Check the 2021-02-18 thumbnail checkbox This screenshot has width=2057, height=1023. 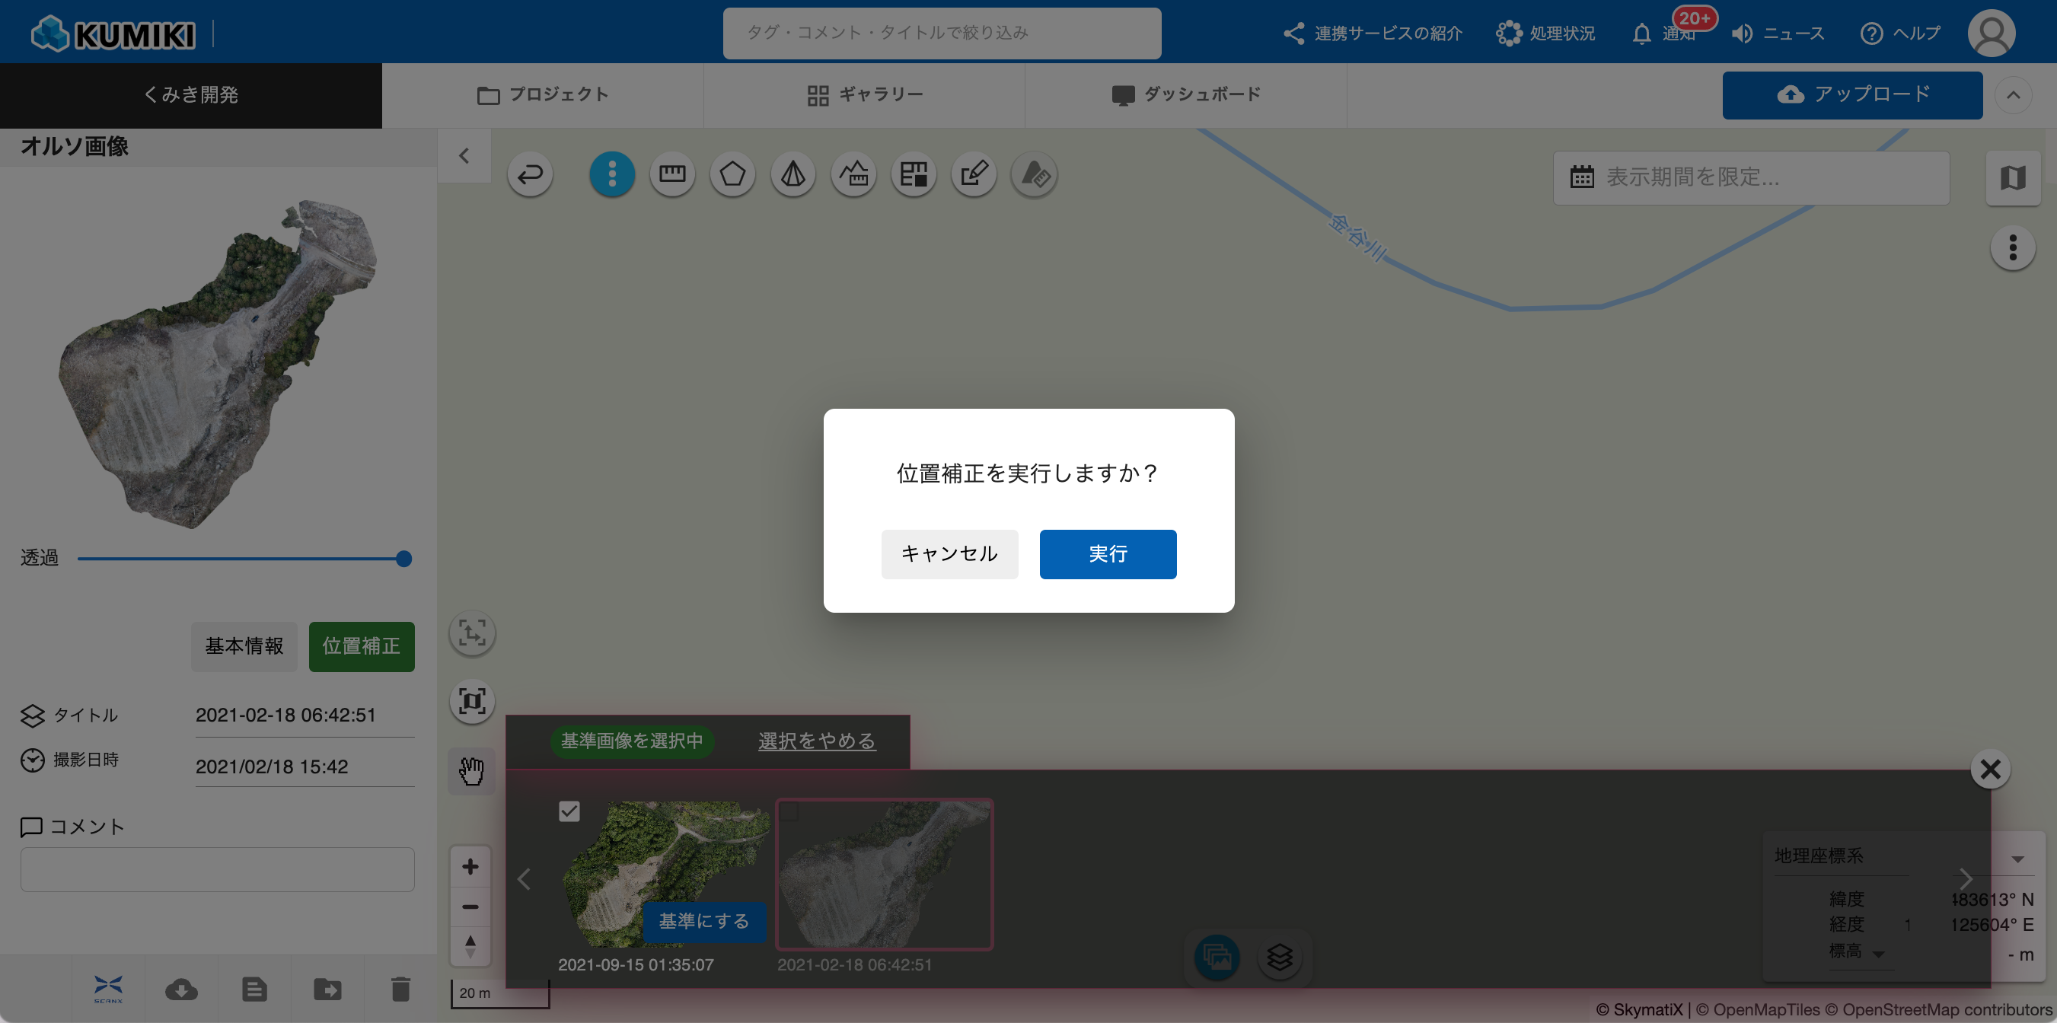(x=789, y=811)
